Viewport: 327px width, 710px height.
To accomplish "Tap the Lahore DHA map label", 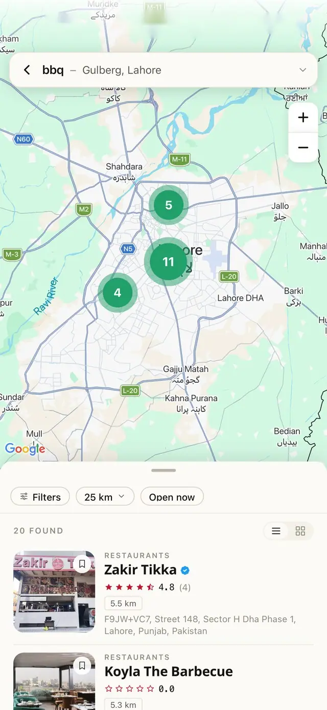I will (241, 298).
